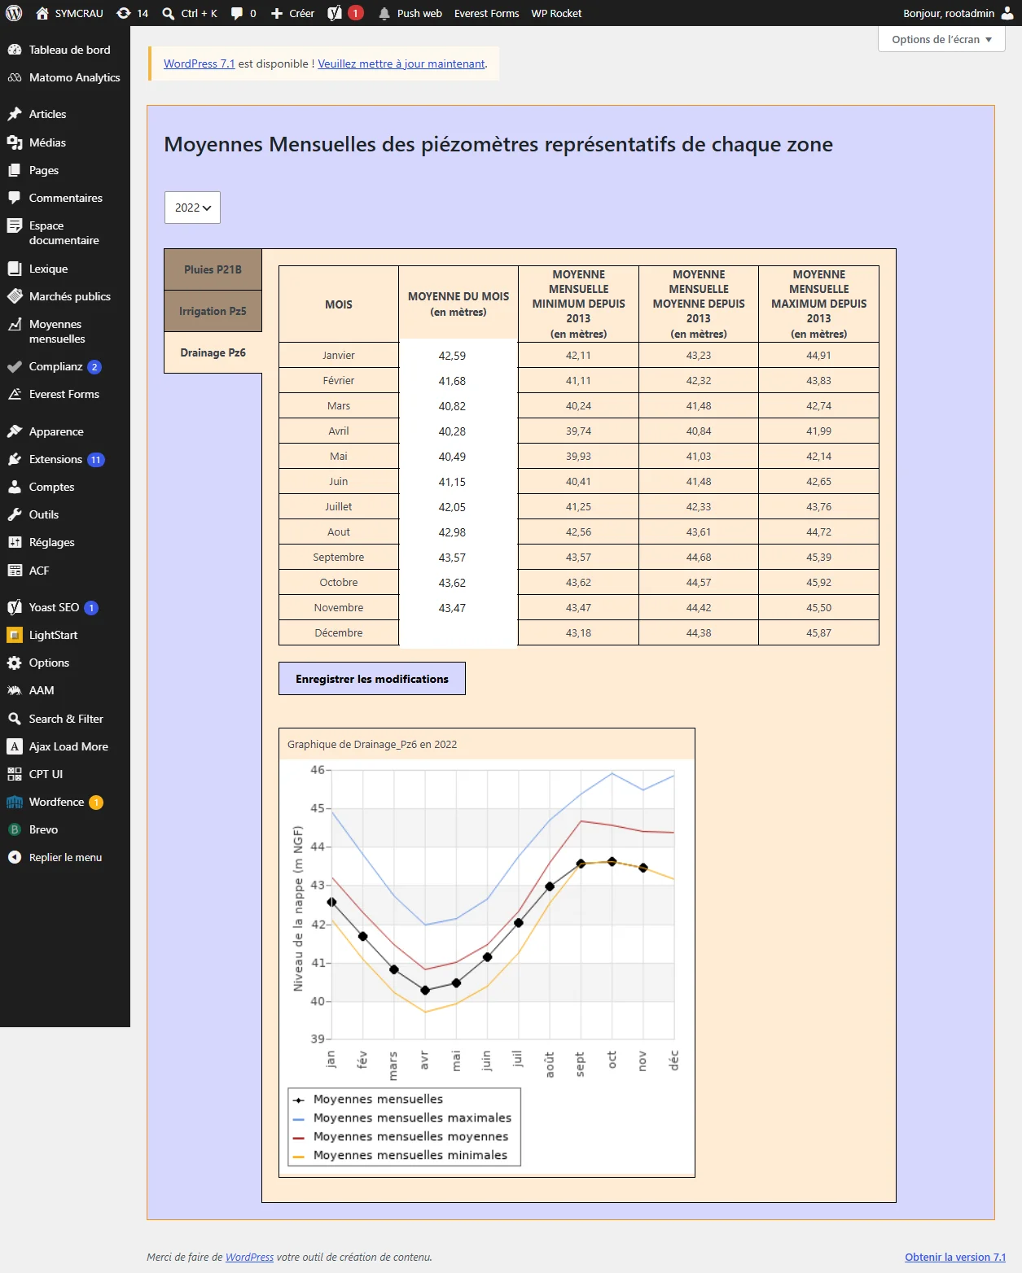Switch to the Irrigation Pz5 tab
1022x1273 pixels.
(x=213, y=311)
